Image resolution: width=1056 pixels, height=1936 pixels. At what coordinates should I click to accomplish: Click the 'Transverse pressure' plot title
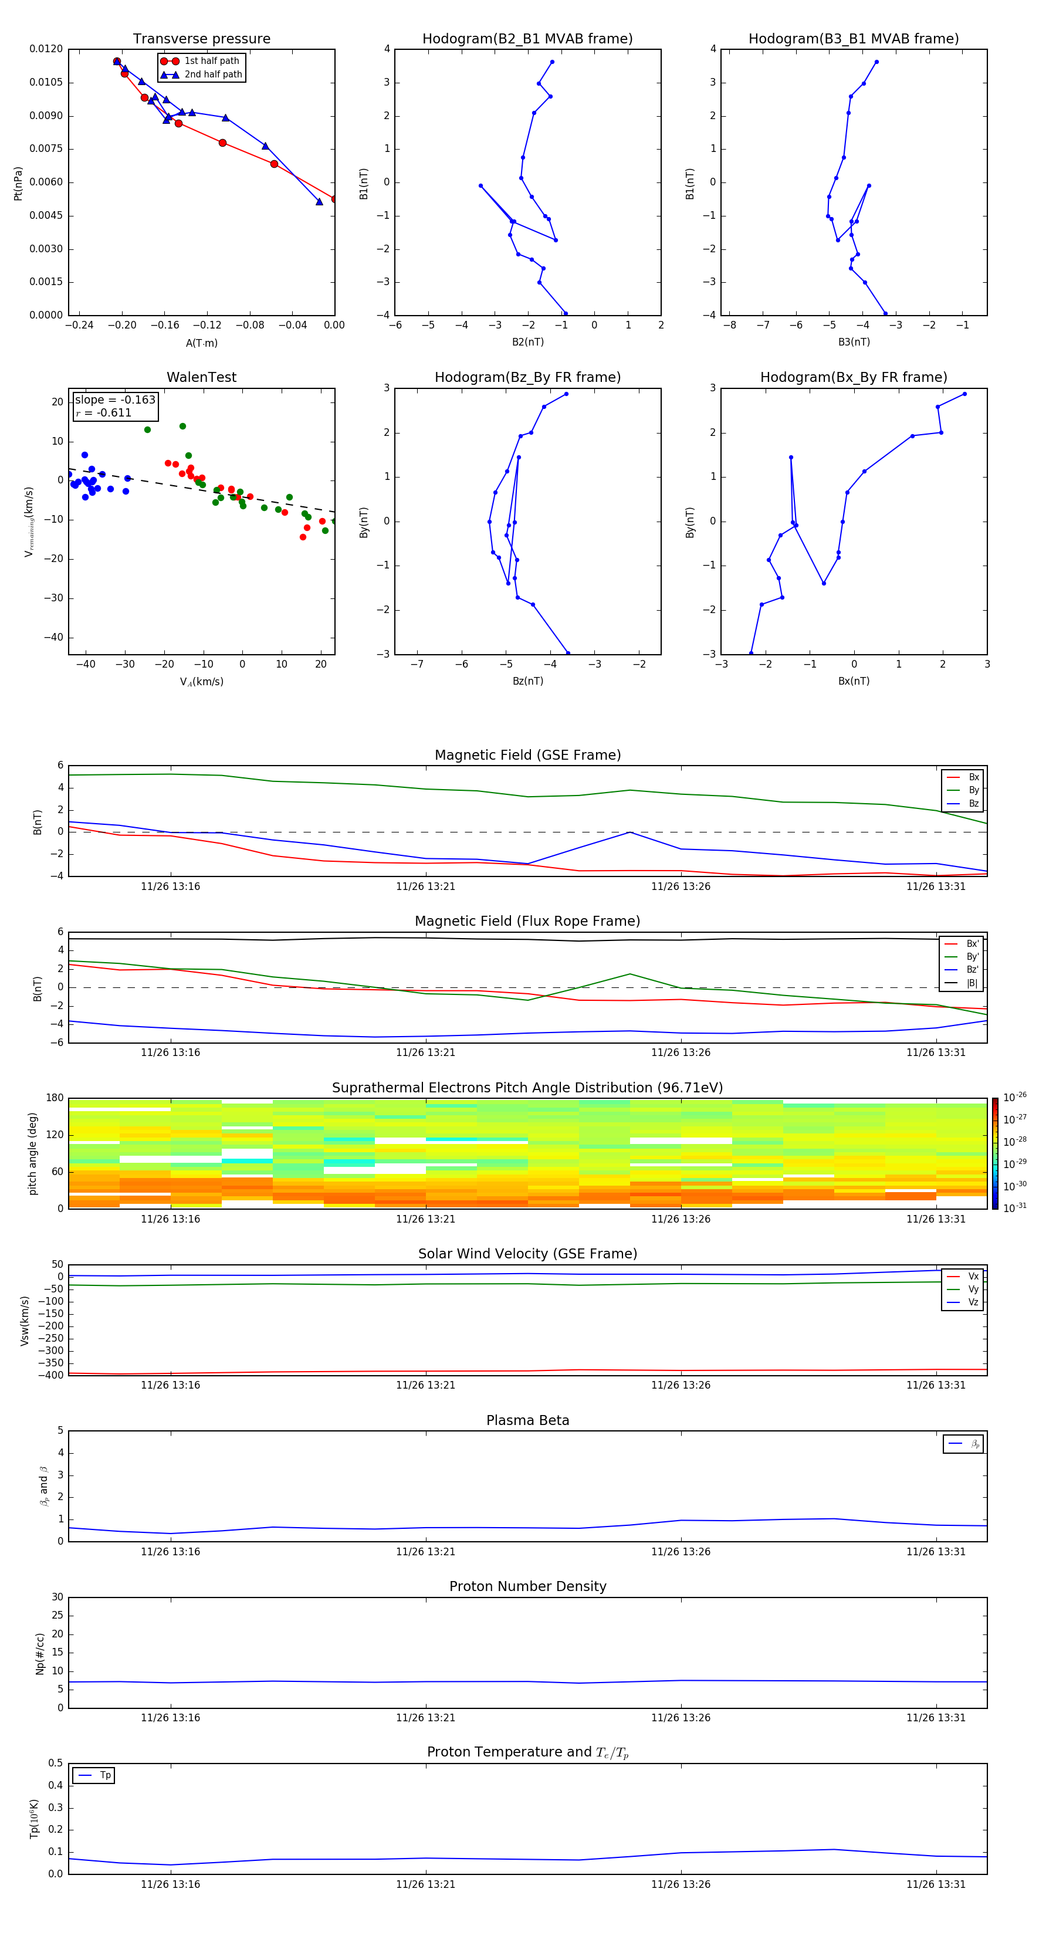point(201,39)
